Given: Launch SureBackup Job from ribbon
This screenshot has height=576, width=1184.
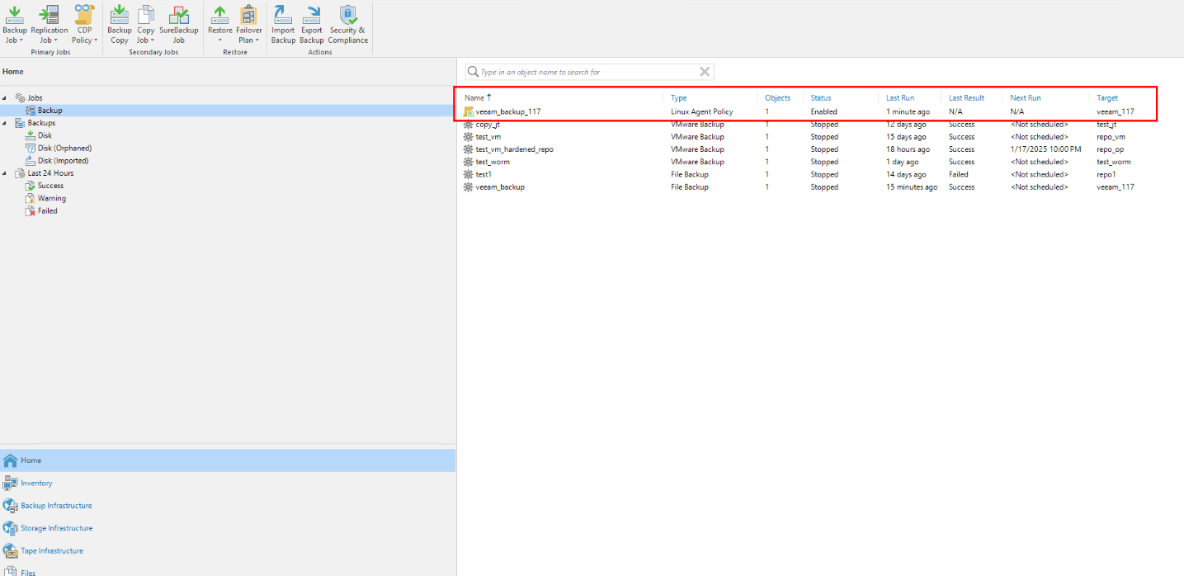Looking at the screenshot, I should click(178, 15).
